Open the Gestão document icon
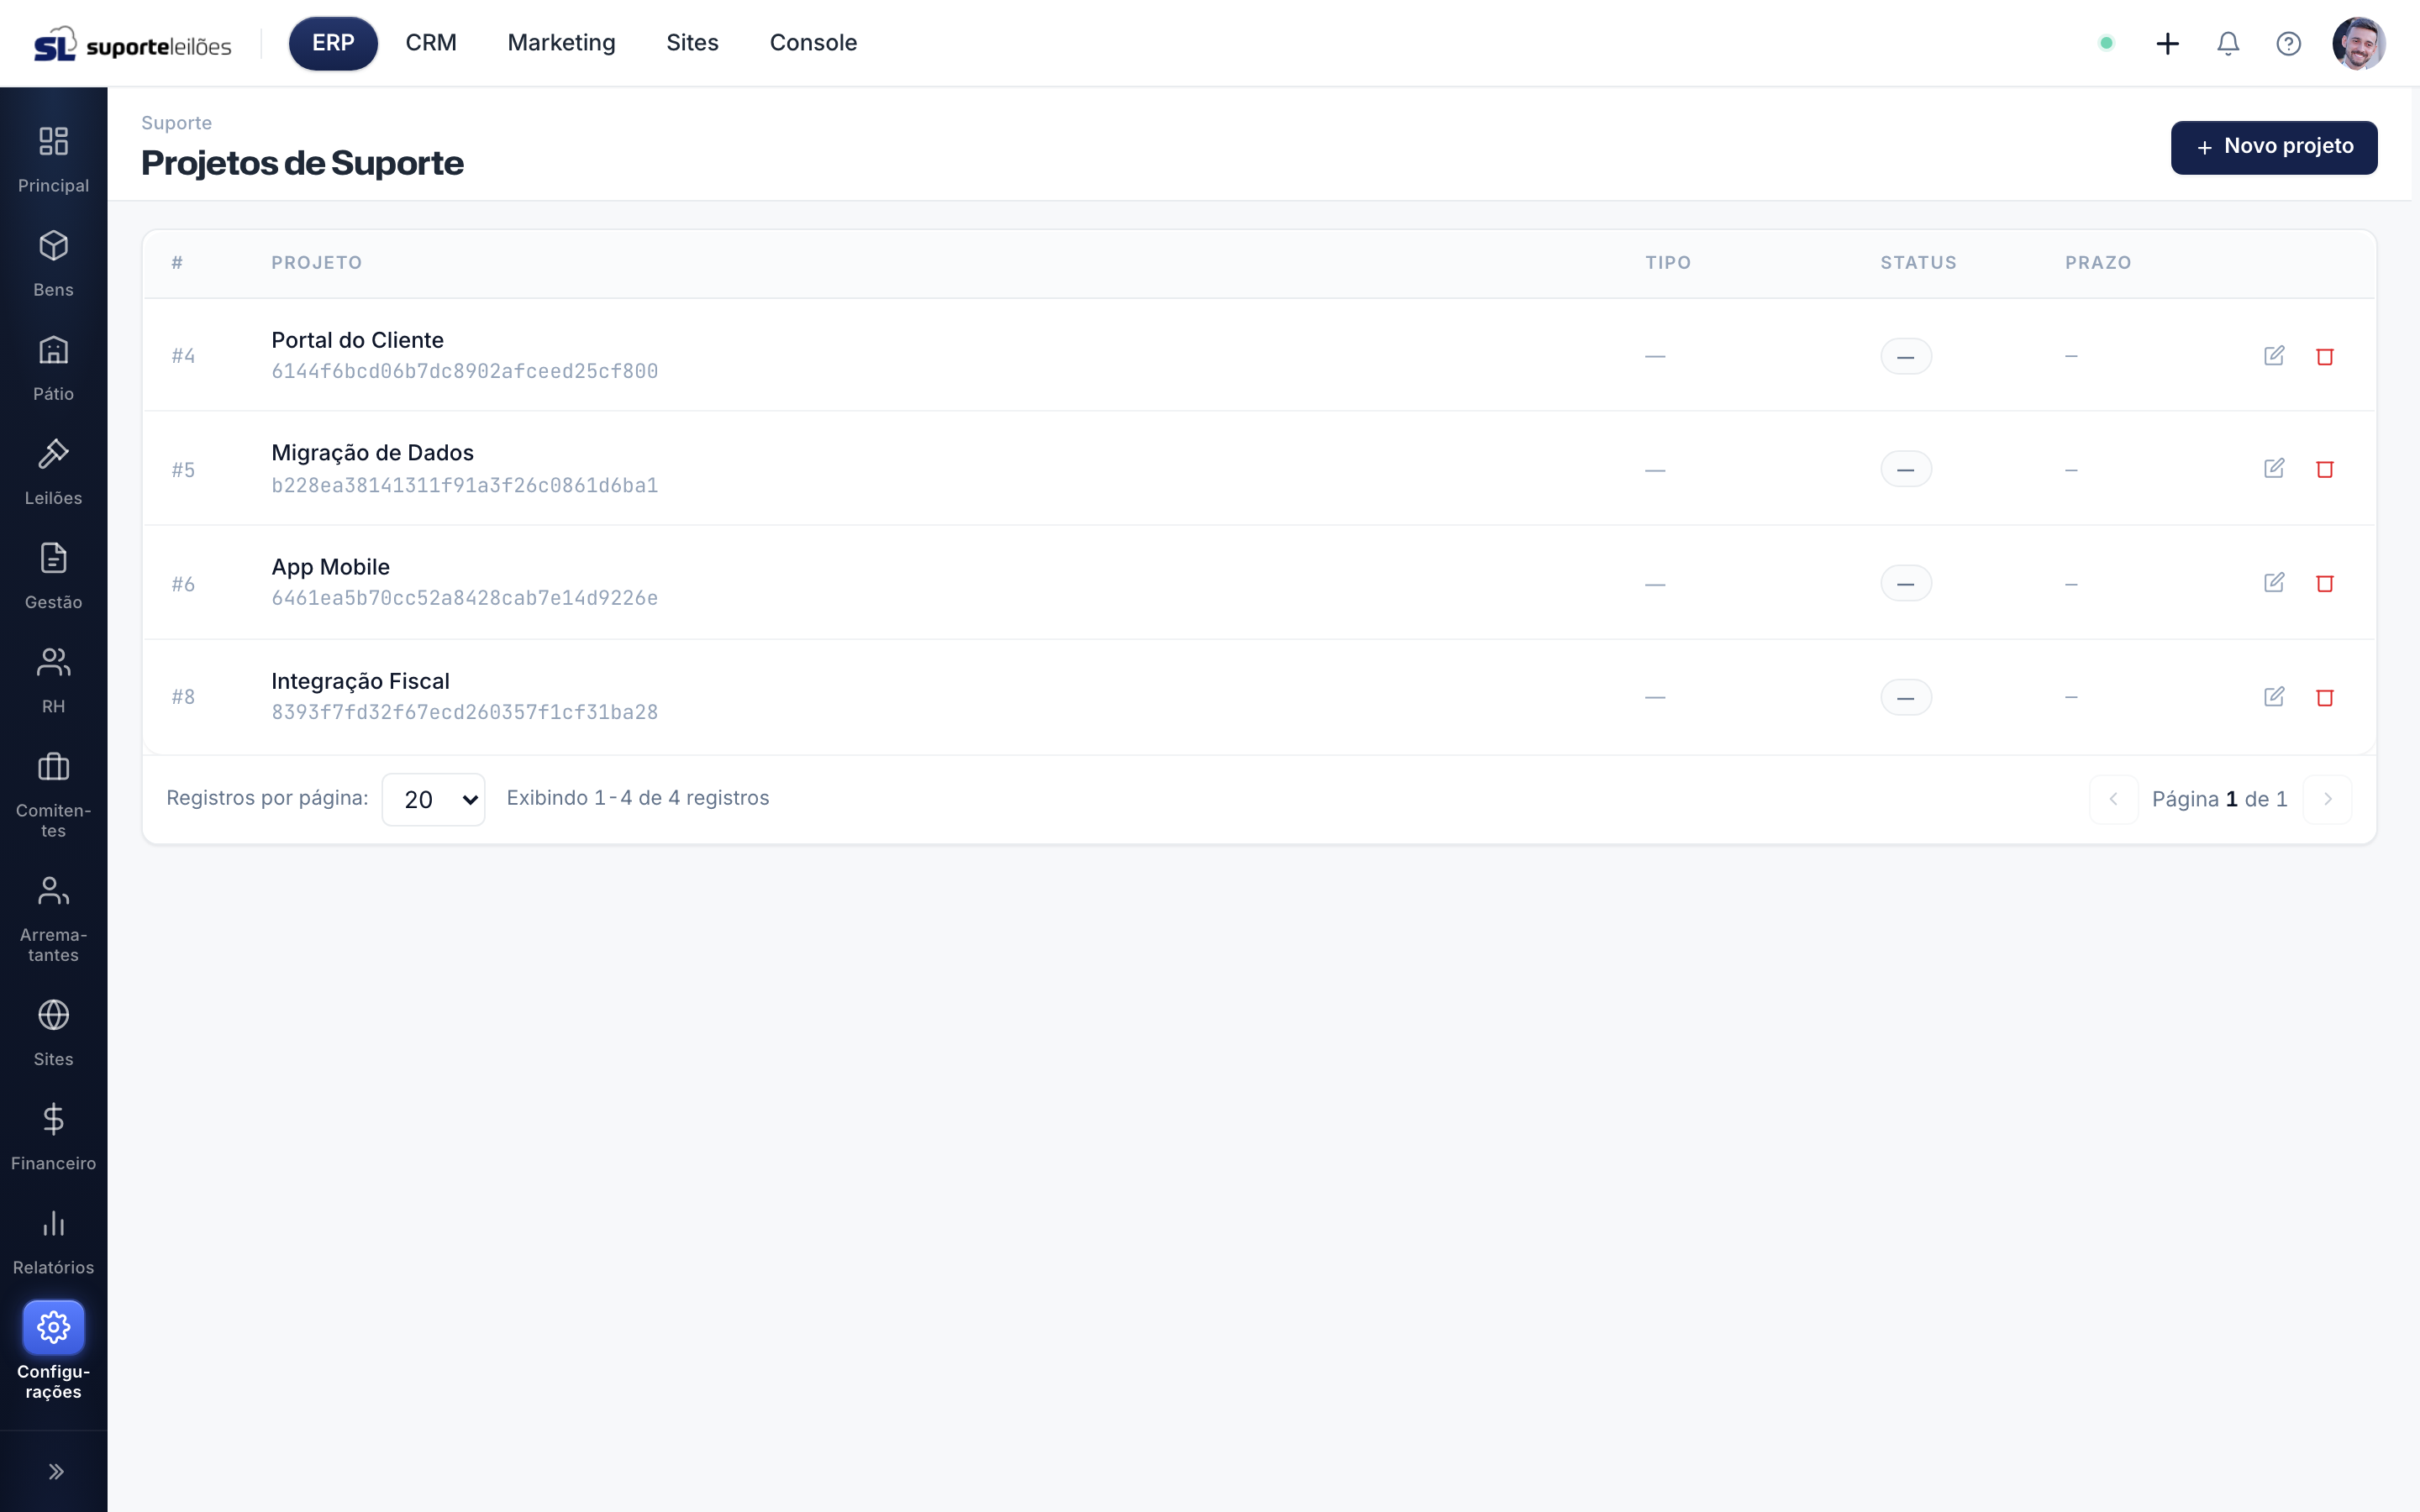Image resolution: width=2420 pixels, height=1512 pixels. [53, 558]
